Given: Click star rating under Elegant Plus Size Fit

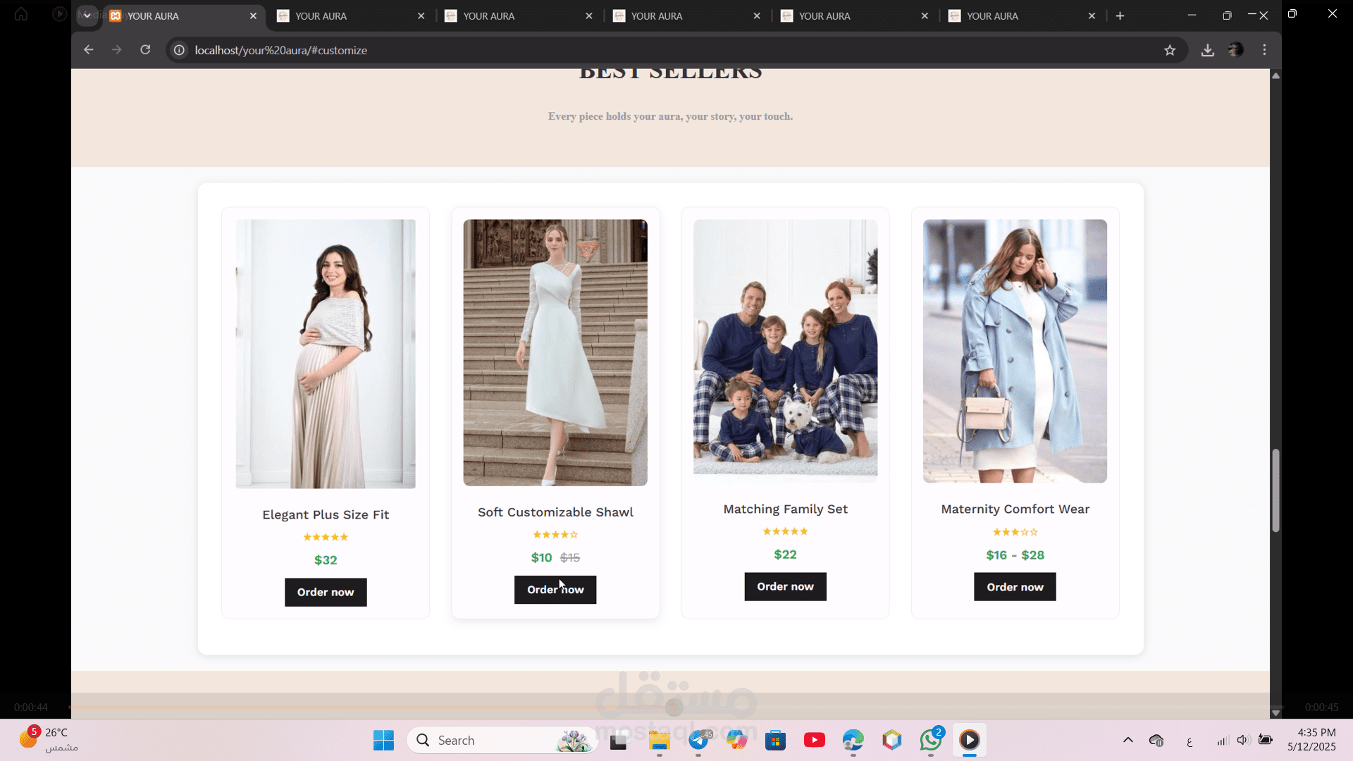Looking at the screenshot, I should point(326,537).
